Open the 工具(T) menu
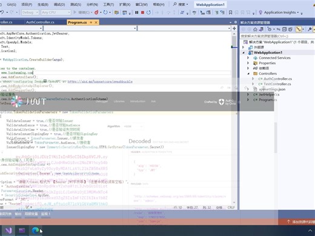The height and width of the screenshot is (236, 315). point(108,4)
